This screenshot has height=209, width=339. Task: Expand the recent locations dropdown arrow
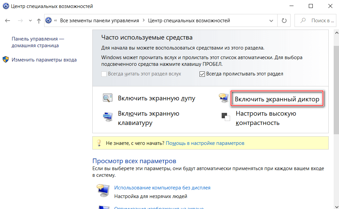(31, 21)
